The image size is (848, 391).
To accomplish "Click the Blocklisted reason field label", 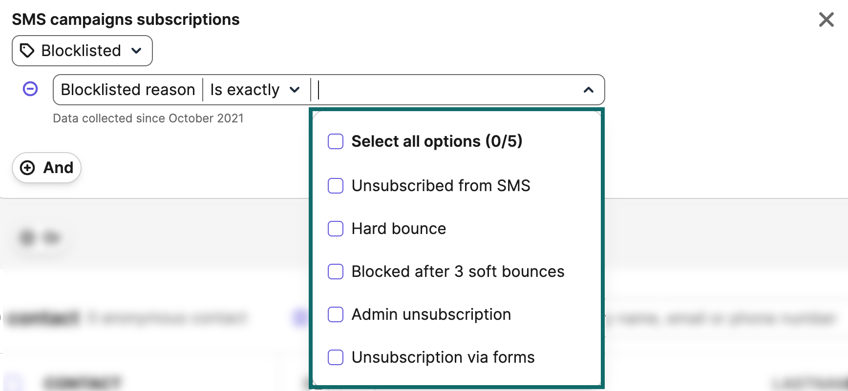I will click(128, 90).
